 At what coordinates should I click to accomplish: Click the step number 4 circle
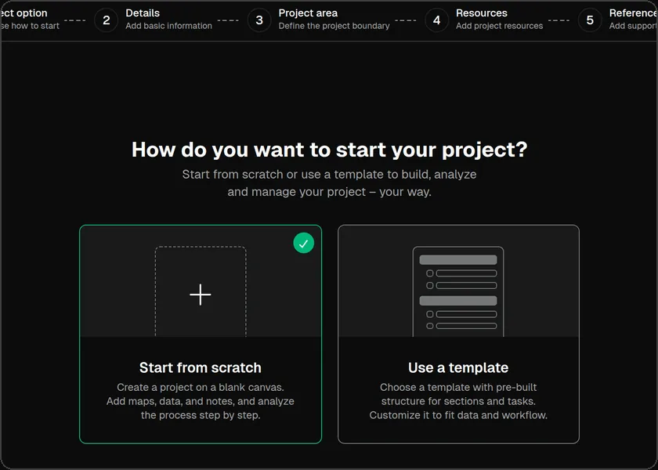[437, 20]
